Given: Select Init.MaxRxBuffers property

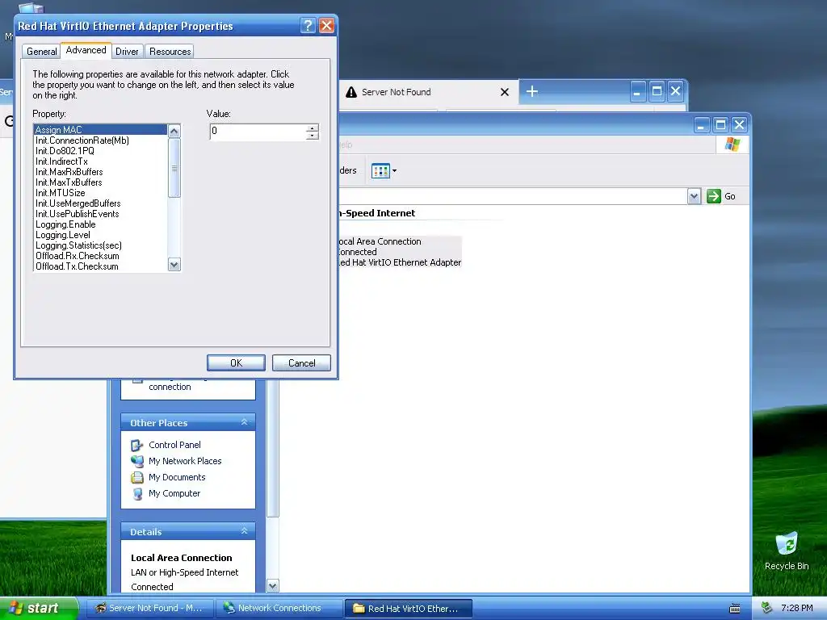Looking at the screenshot, I should click(x=100, y=172).
